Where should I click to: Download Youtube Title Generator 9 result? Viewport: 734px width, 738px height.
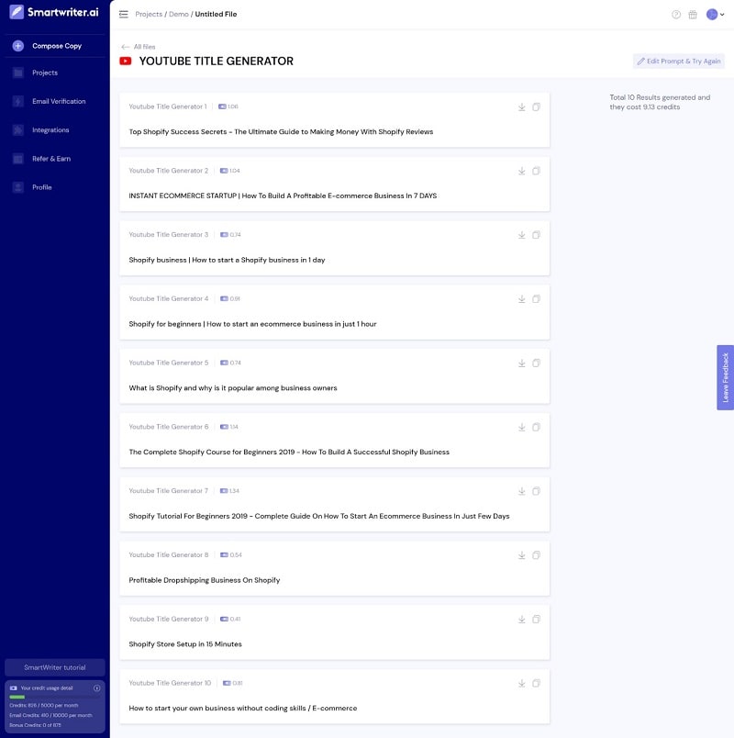point(522,619)
